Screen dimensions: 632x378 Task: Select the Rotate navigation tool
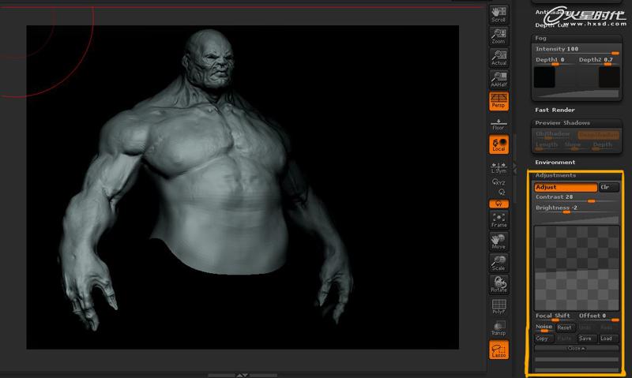pos(498,285)
